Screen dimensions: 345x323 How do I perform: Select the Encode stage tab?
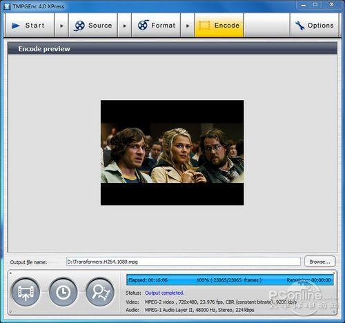click(x=219, y=25)
